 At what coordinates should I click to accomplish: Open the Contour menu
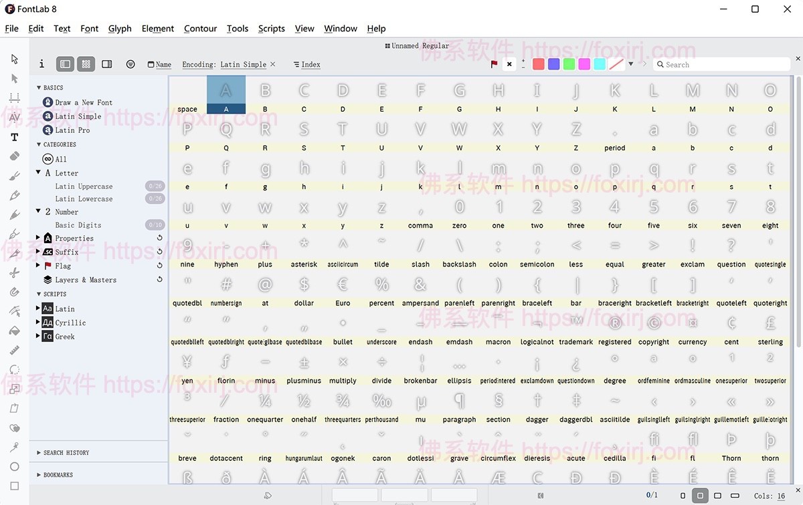(x=200, y=28)
